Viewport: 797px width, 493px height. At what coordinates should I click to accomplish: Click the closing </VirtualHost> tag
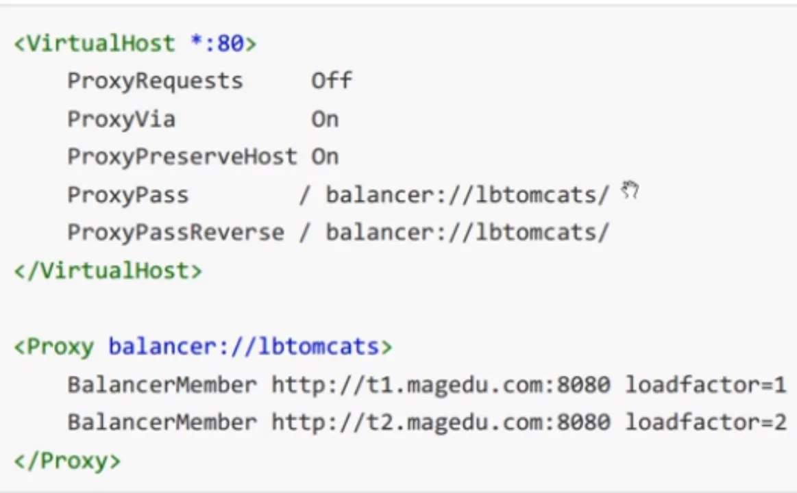click(108, 270)
